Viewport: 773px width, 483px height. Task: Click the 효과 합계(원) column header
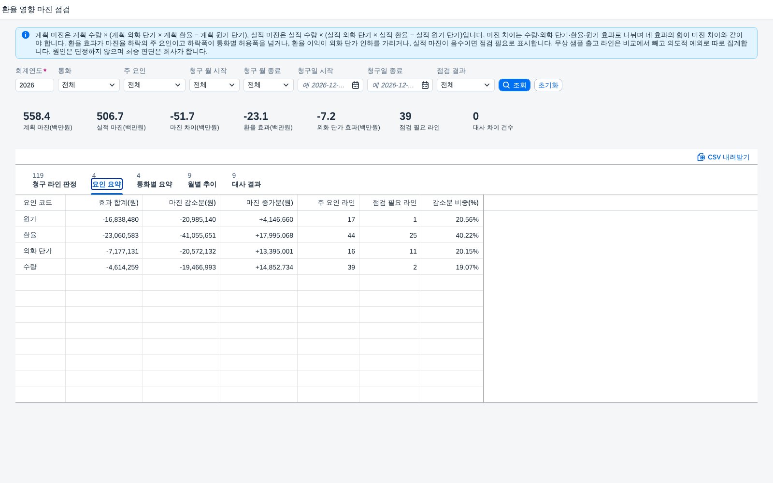click(104, 203)
